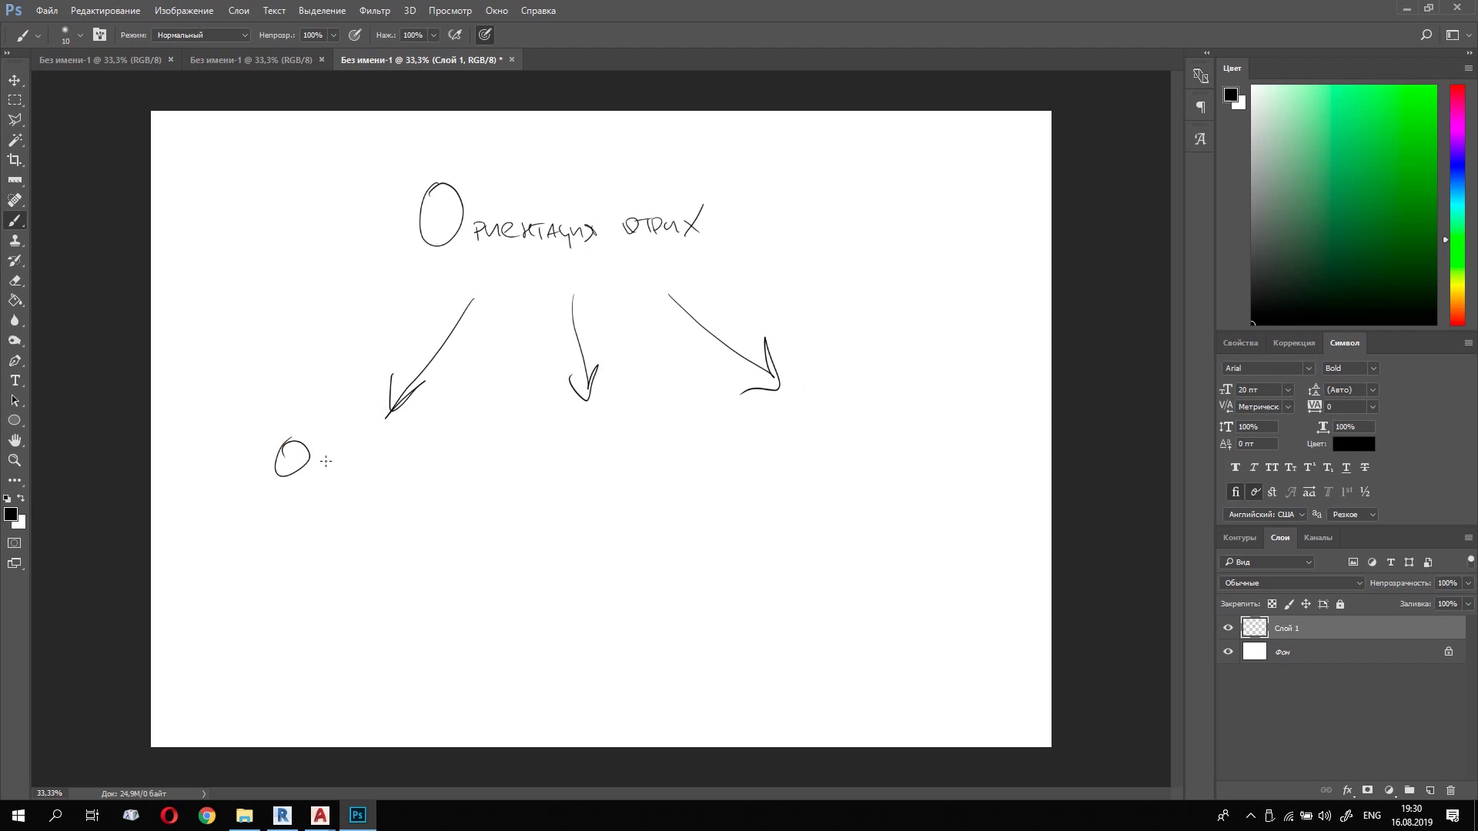Open the Режим blend mode dropdown

pos(202,35)
